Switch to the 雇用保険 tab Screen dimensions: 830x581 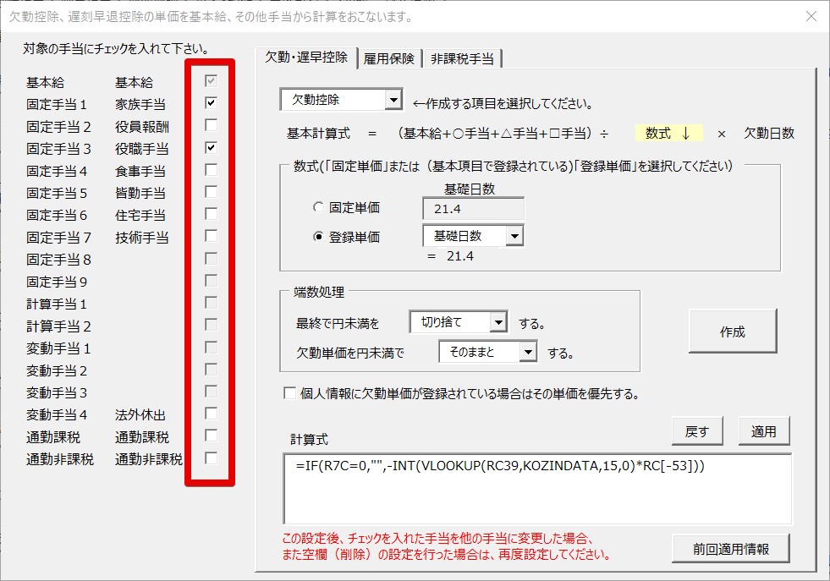pyautogui.click(x=390, y=58)
